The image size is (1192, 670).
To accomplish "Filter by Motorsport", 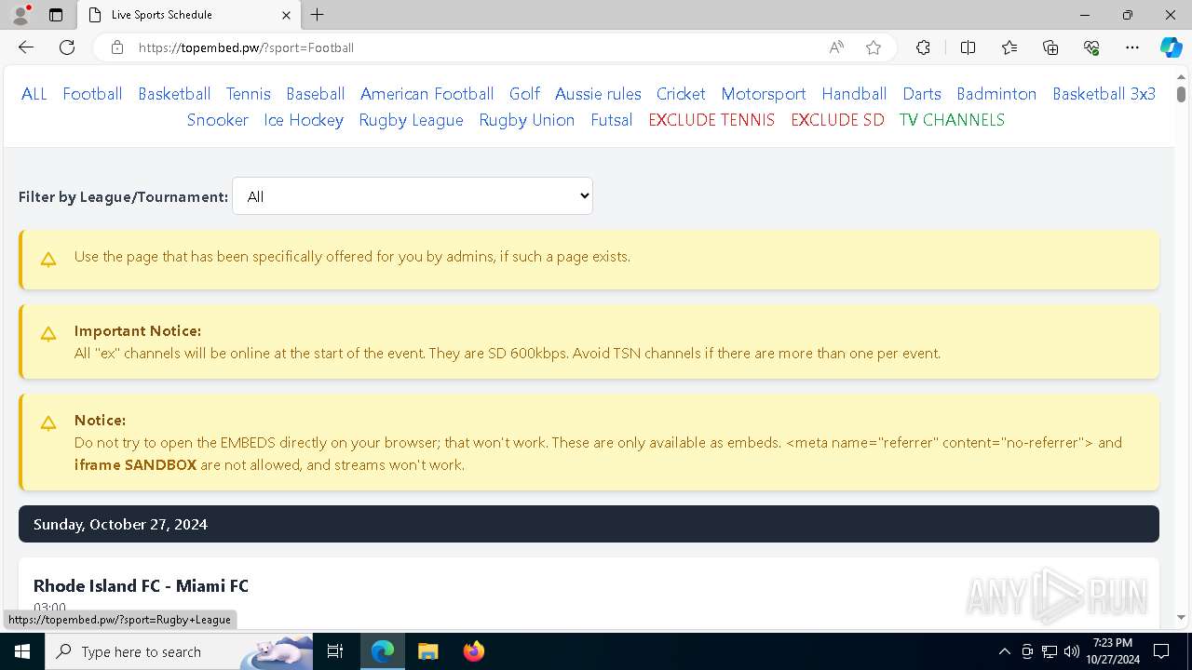I will click(x=764, y=94).
